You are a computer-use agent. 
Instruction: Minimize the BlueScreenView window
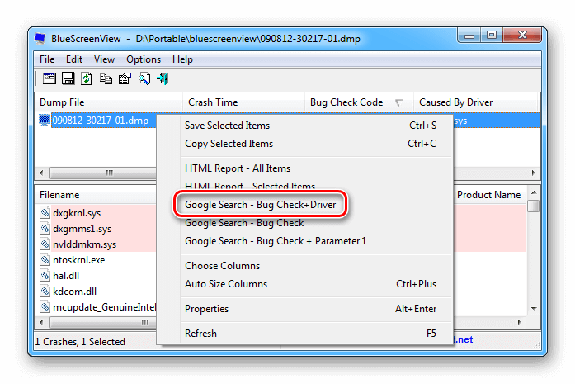pyautogui.click(x=469, y=36)
